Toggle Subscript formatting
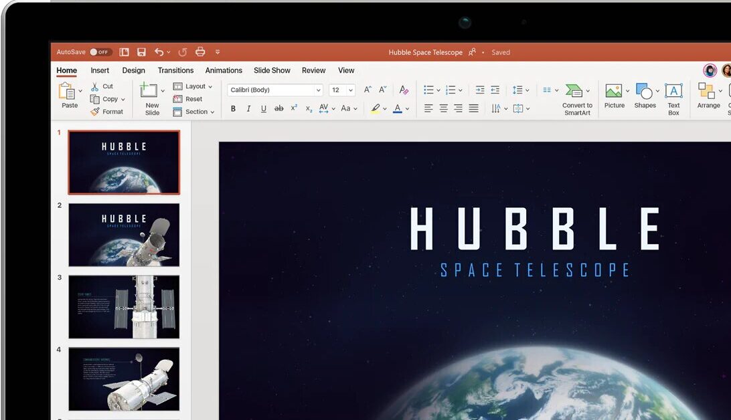This screenshot has height=420, width=731. click(x=309, y=109)
